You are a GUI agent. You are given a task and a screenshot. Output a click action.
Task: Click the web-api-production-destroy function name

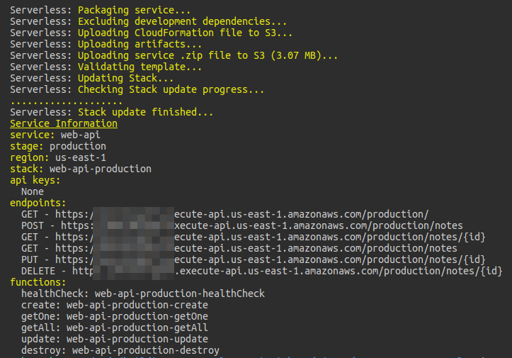point(145,350)
